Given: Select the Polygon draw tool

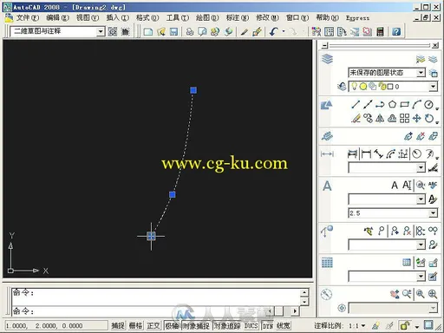Looking at the screenshot, I should [x=392, y=104].
